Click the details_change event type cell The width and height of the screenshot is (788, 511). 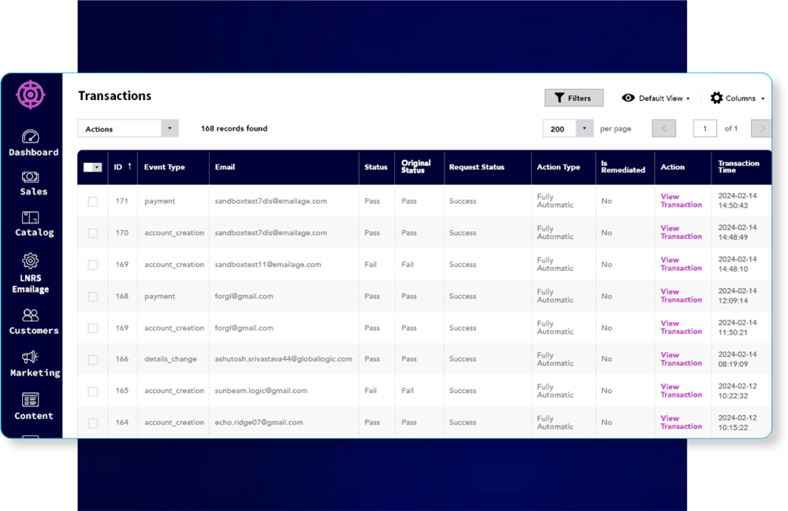(x=170, y=359)
